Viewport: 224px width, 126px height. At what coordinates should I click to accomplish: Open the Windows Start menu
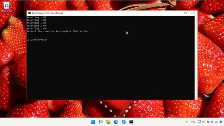coord(93,122)
